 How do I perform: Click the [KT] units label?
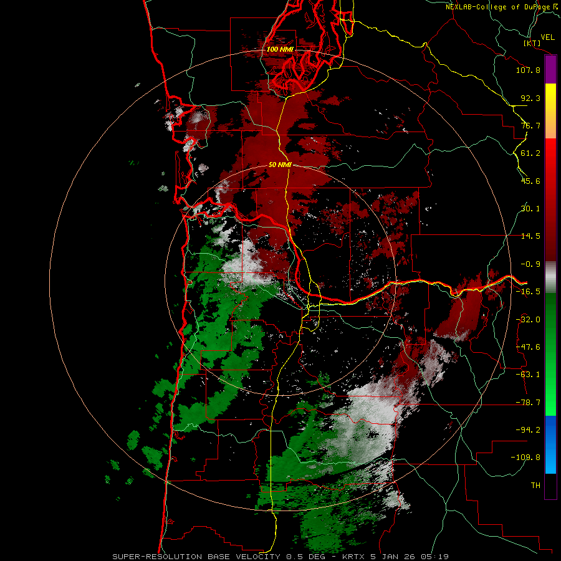(532, 43)
